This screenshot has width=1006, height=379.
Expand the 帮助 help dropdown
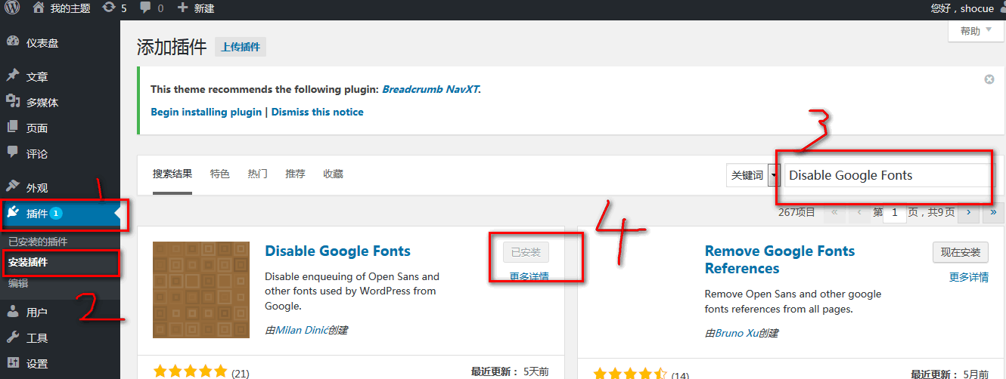(x=976, y=31)
